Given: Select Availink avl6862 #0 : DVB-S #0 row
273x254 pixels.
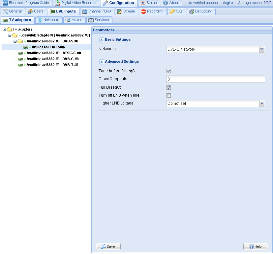Looking at the screenshot, I should pos(52,41).
